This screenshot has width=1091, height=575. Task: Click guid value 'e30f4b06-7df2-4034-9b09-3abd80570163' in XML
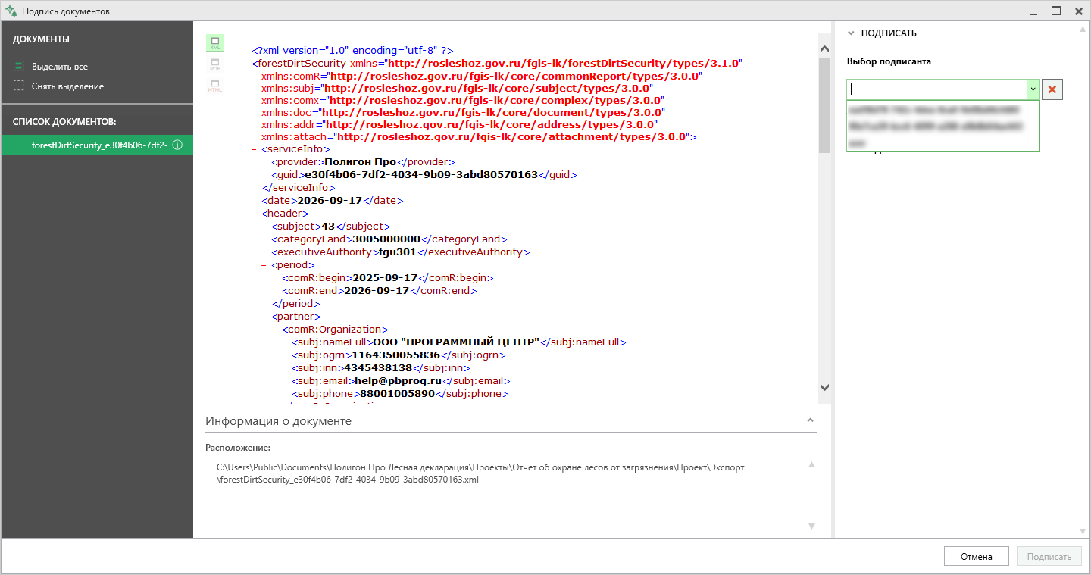pyautogui.click(x=421, y=175)
